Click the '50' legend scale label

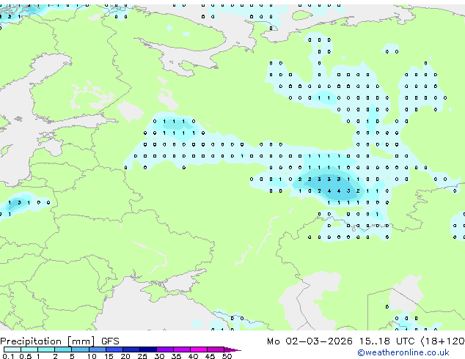pyautogui.click(x=227, y=356)
